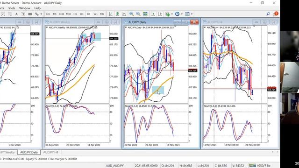Select the text label tool marked T
Image resolution: width=299 pixels, height=168 pixels.
coord(23,14)
